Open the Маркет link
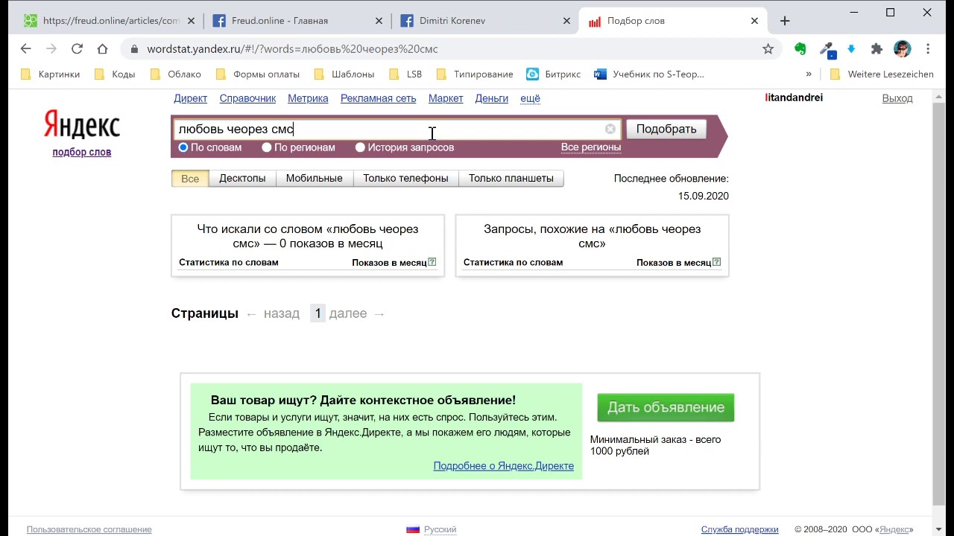954x536 pixels. point(446,98)
